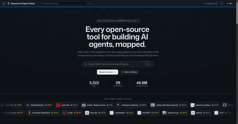Open the Suggest a tool link

tap(210, 4)
